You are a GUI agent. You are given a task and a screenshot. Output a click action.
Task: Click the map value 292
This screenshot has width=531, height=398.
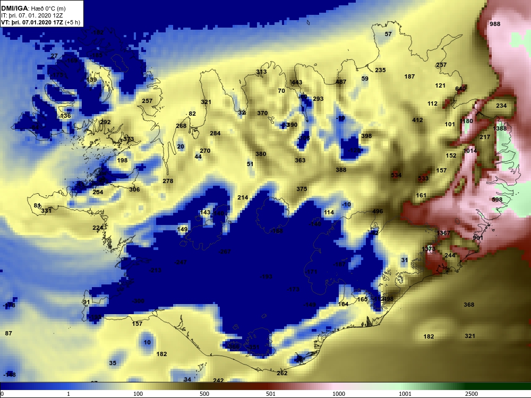[105, 122]
